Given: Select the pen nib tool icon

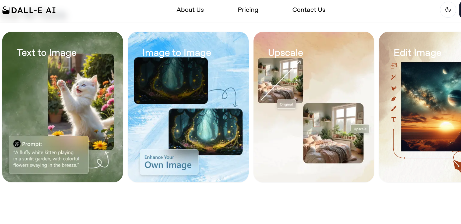Looking at the screenshot, I should tap(393, 99).
